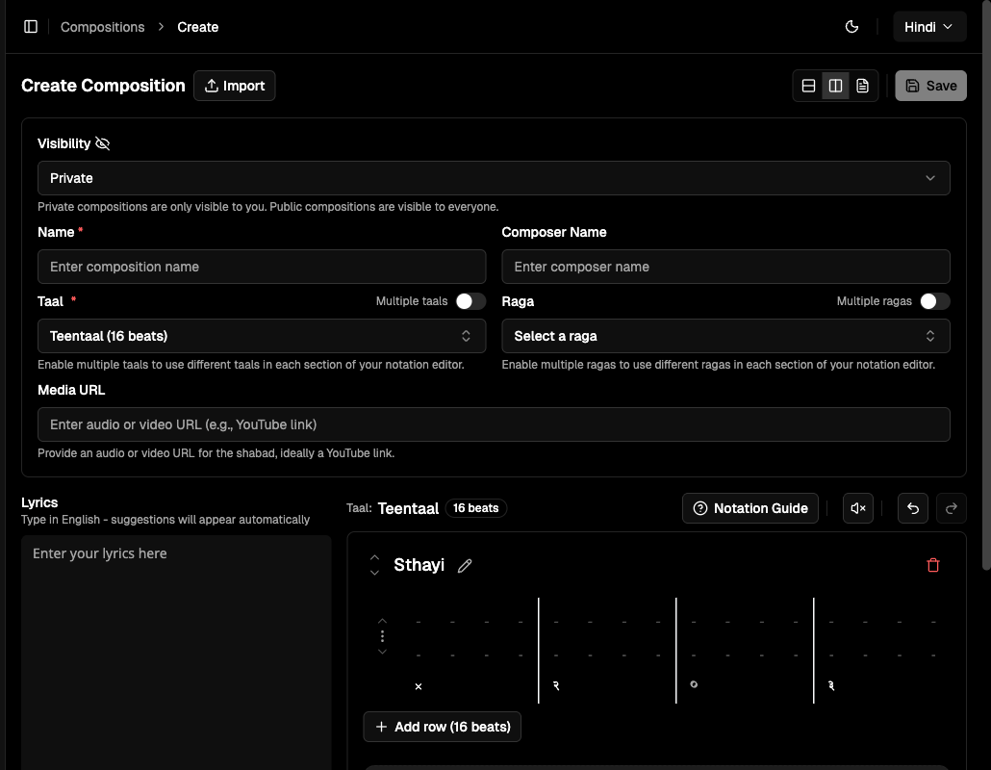991x770 pixels.
Task: Switch to dark mode with moon icon
Action: [851, 26]
